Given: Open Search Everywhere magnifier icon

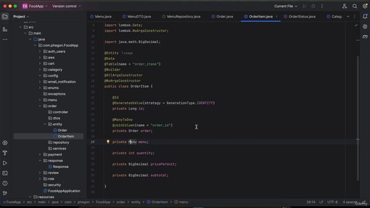Looking at the screenshot, I should [354, 6].
